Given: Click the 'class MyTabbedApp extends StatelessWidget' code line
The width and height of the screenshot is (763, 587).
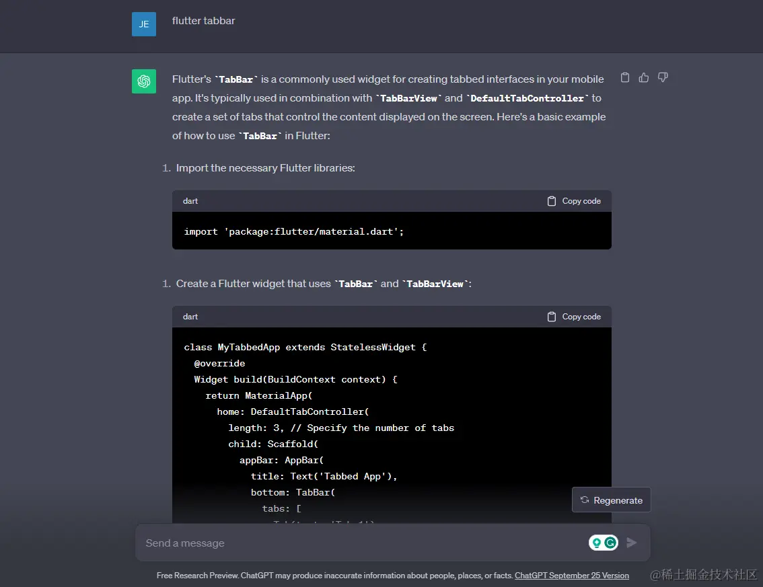Looking at the screenshot, I should 305,347.
